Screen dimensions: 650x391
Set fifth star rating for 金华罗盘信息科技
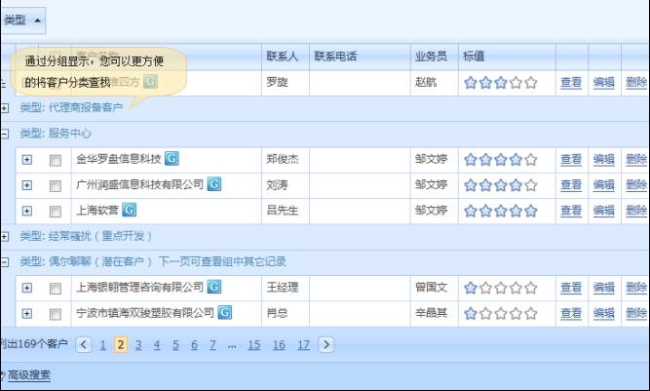click(x=531, y=159)
